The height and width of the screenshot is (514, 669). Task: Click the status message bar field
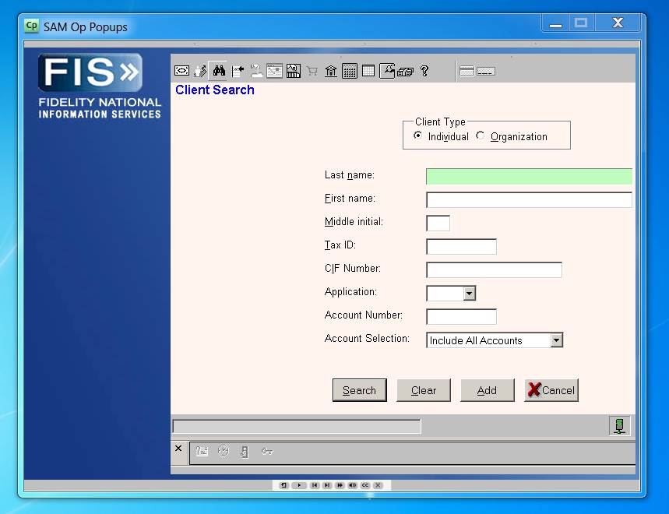[297, 426]
